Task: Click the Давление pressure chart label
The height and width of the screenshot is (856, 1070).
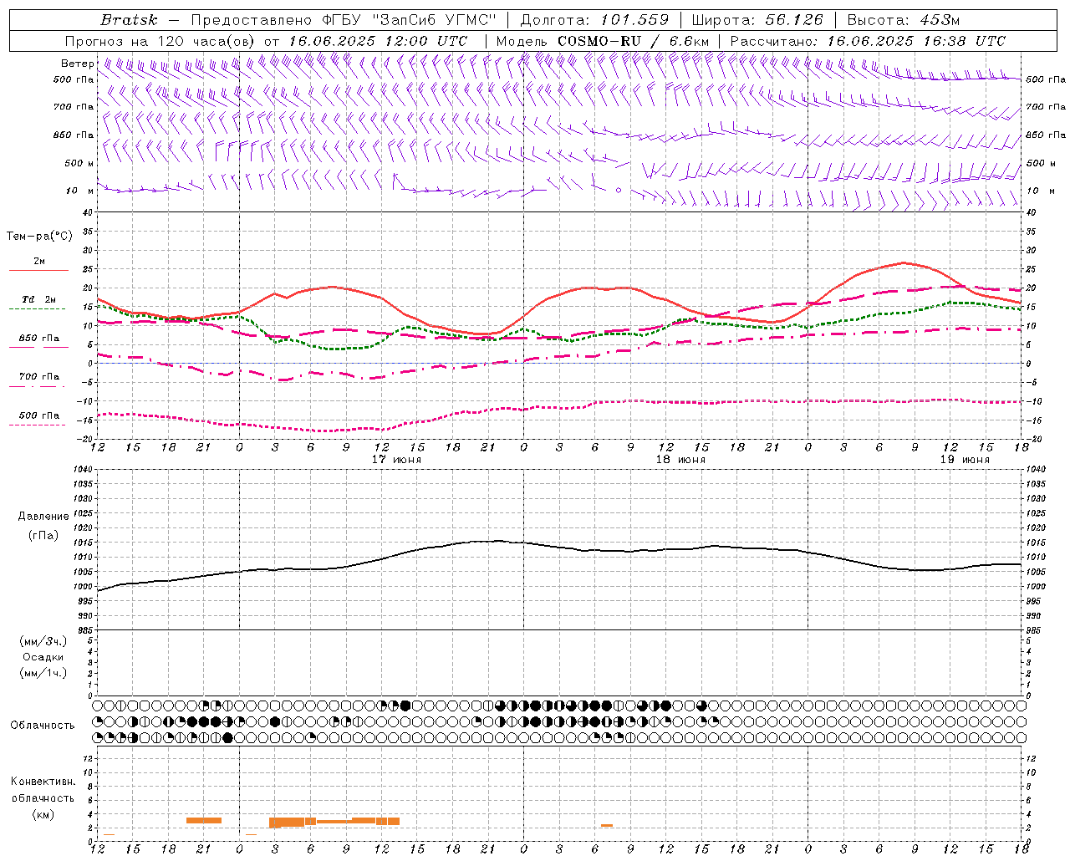Action: tap(43, 517)
